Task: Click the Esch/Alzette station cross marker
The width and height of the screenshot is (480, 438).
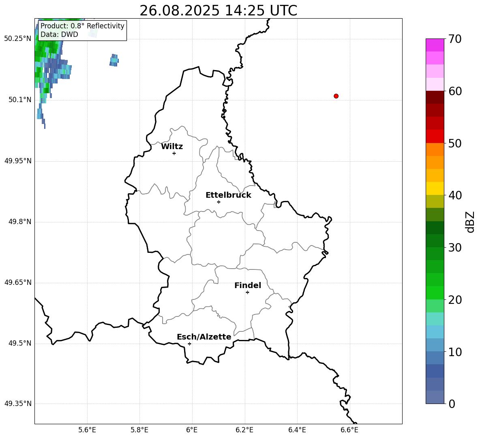Action: pyautogui.click(x=189, y=344)
